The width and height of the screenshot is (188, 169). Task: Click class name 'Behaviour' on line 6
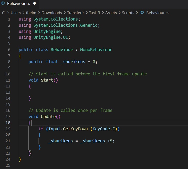coord(62,50)
